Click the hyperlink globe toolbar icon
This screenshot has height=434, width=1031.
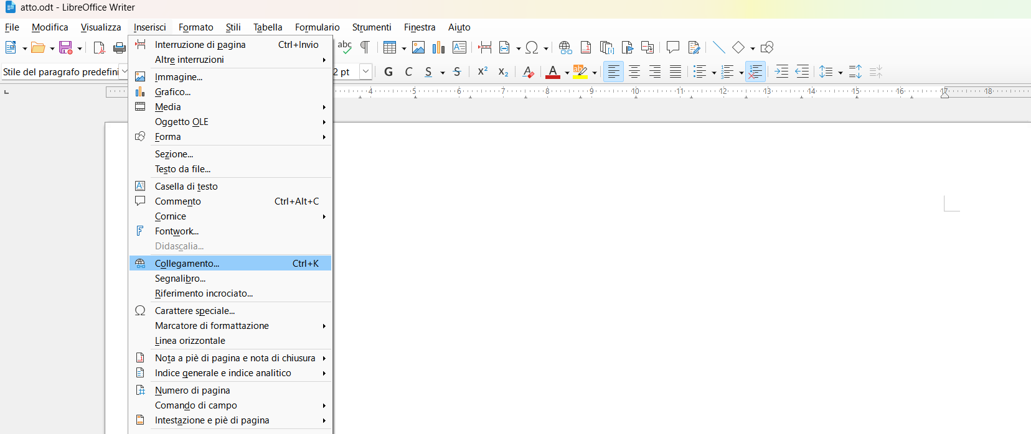point(565,47)
